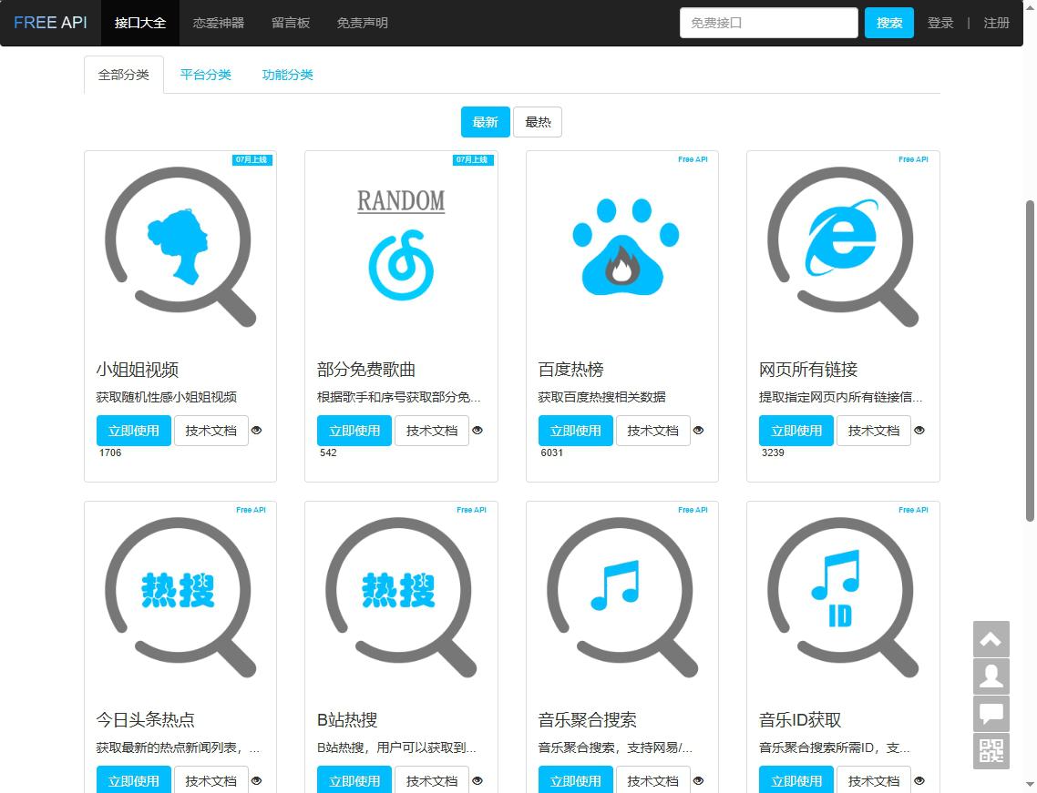Open the 免责声明 navigation item
Screen dimensions: 1037x793
pyautogui.click(x=363, y=23)
